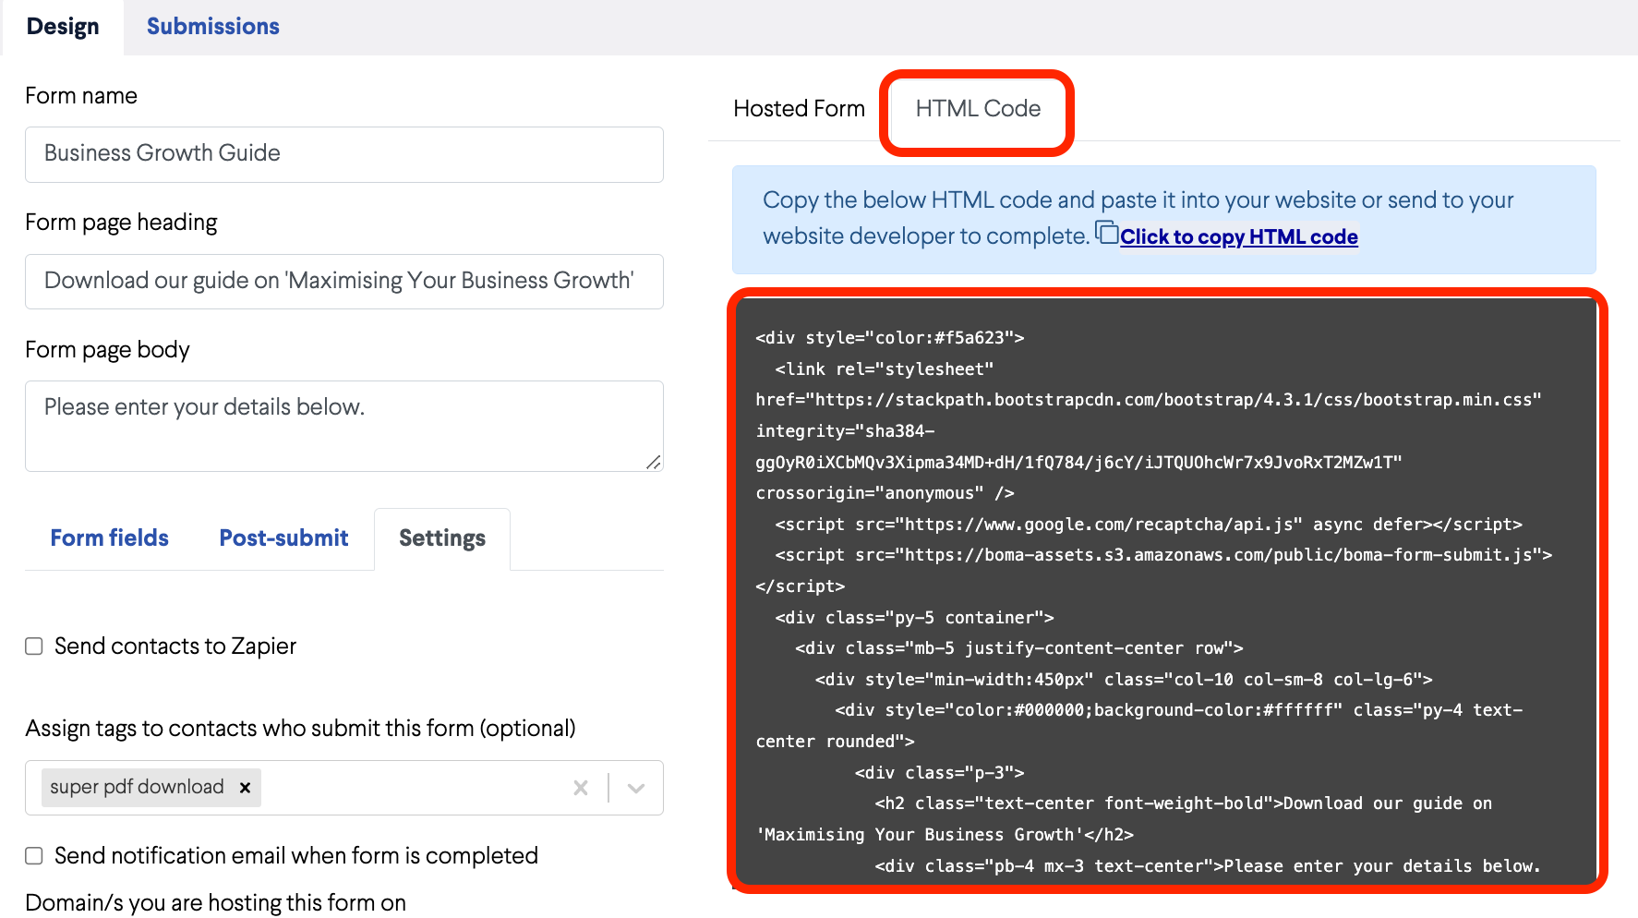Expand the tags dropdown chevron
The image size is (1638, 918).
[636, 788]
